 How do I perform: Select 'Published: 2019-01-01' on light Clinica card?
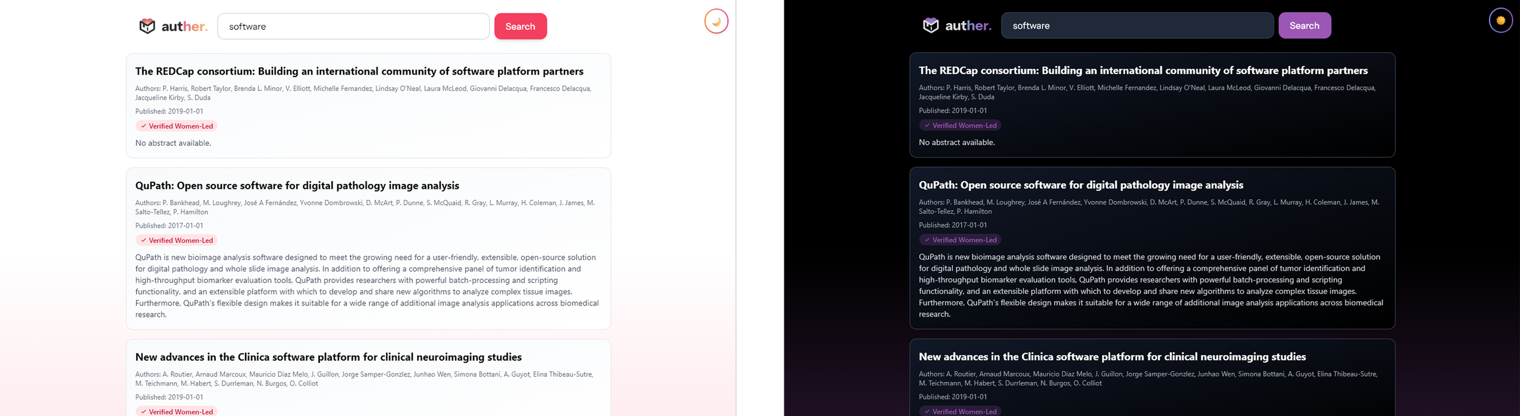pyautogui.click(x=169, y=397)
